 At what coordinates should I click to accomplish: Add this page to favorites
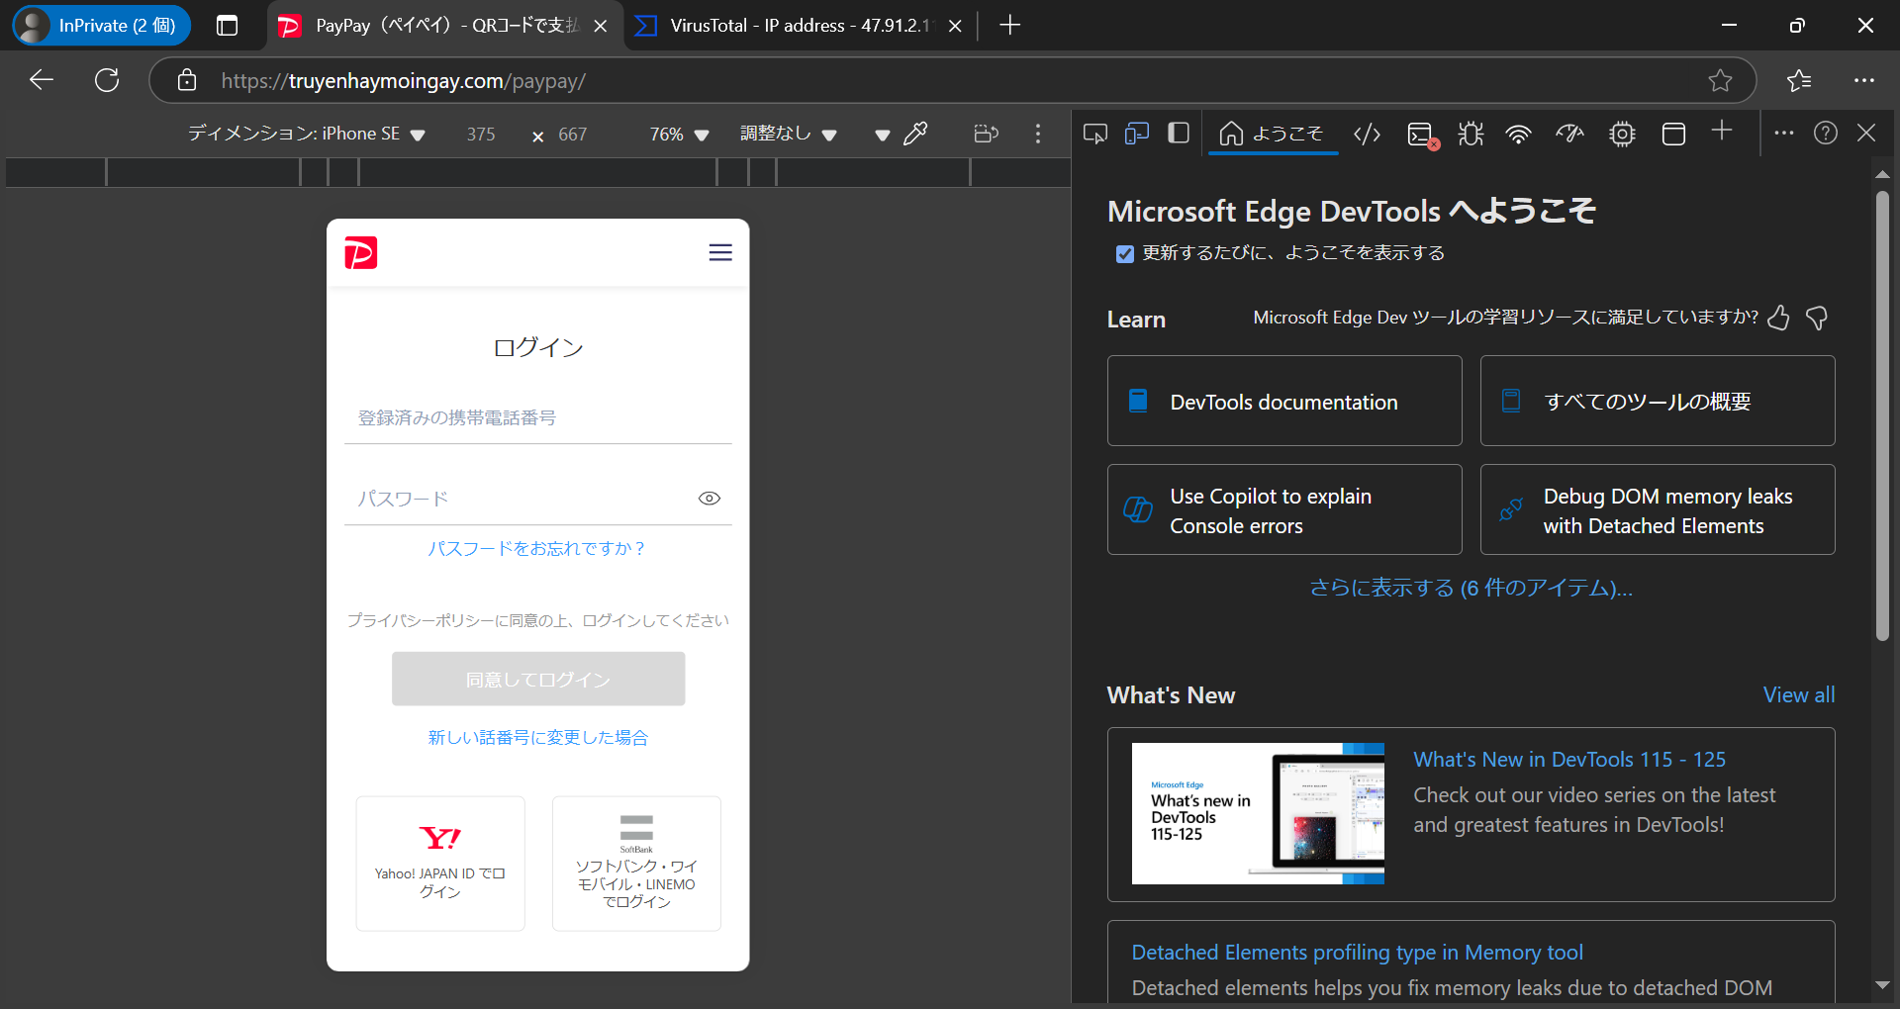click(1720, 80)
